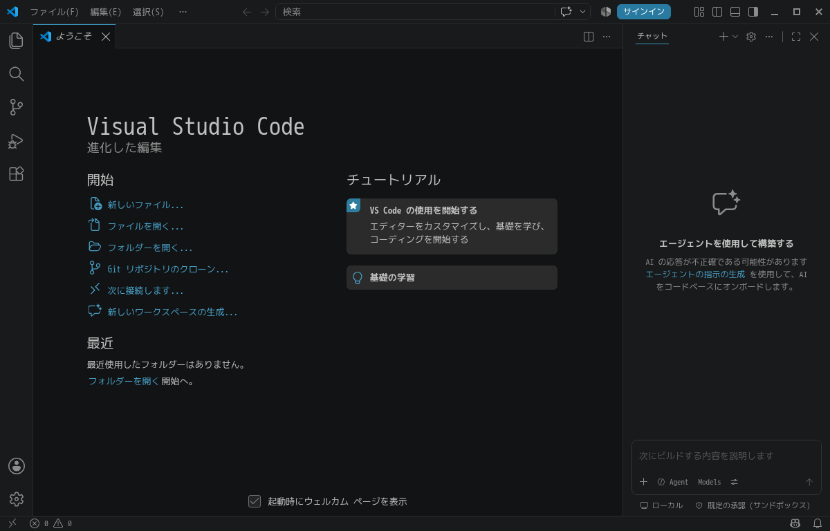Viewport: 830px width, 531px height.
Task: Click the send arrow in the chat input
Action: click(x=809, y=482)
